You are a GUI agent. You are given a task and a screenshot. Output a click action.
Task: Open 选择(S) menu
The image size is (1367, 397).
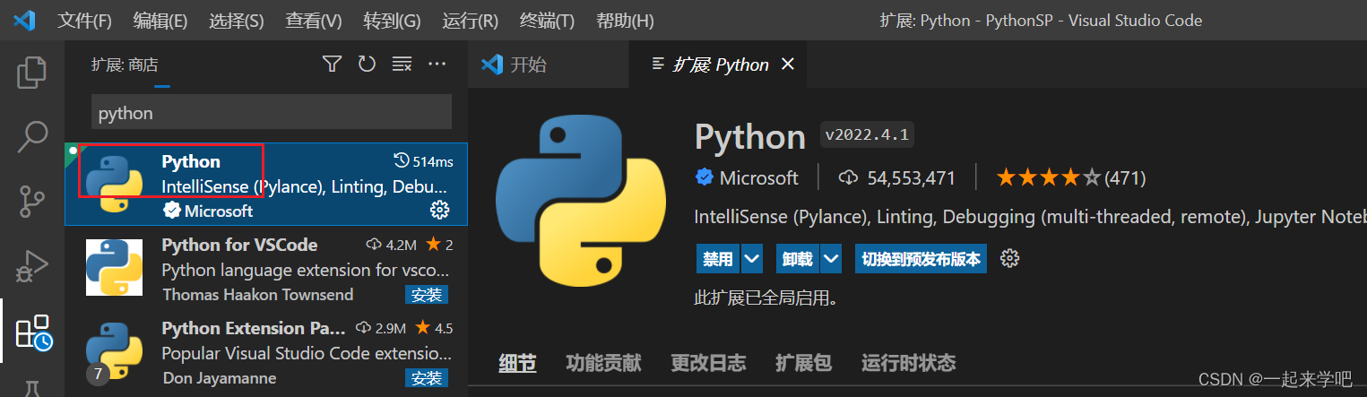click(x=236, y=20)
